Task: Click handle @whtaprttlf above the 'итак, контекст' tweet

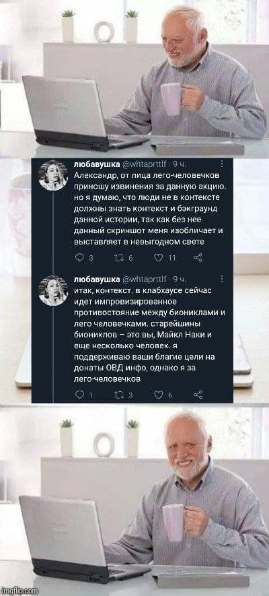Action: (x=141, y=279)
